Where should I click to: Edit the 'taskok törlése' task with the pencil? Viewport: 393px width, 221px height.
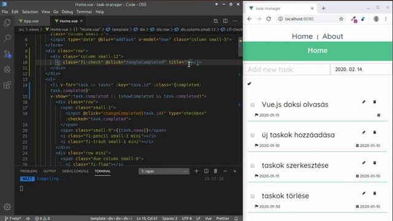click(x=364, y=193)
